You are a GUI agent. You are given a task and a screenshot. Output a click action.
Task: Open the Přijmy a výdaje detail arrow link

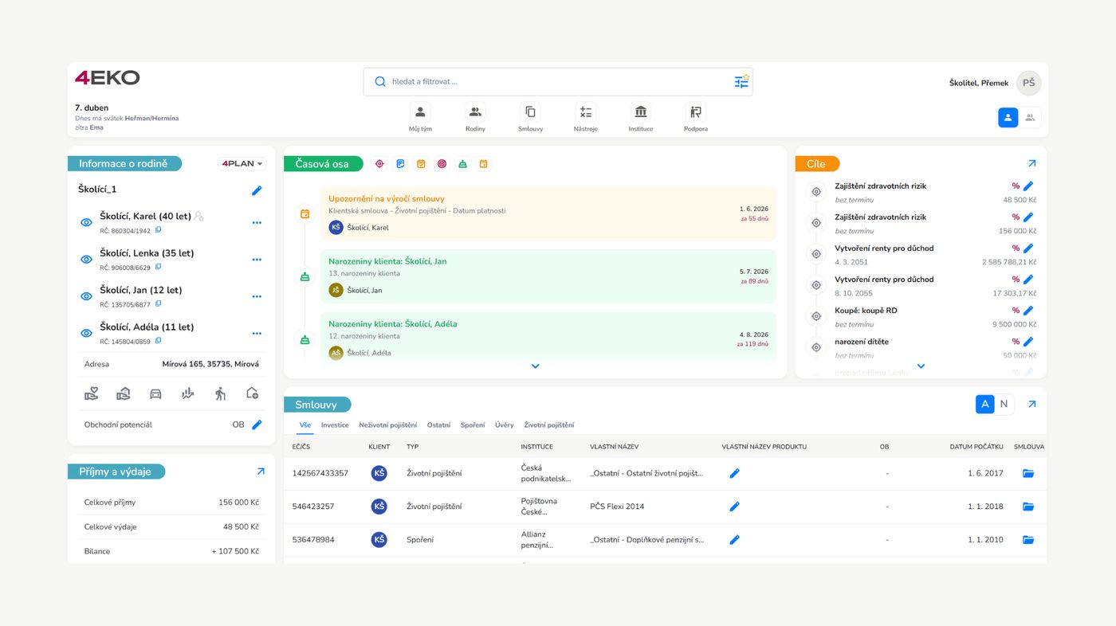click(x=260, y=471)
